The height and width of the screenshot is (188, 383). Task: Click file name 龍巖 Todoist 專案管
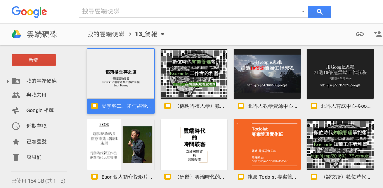[272, 177]
